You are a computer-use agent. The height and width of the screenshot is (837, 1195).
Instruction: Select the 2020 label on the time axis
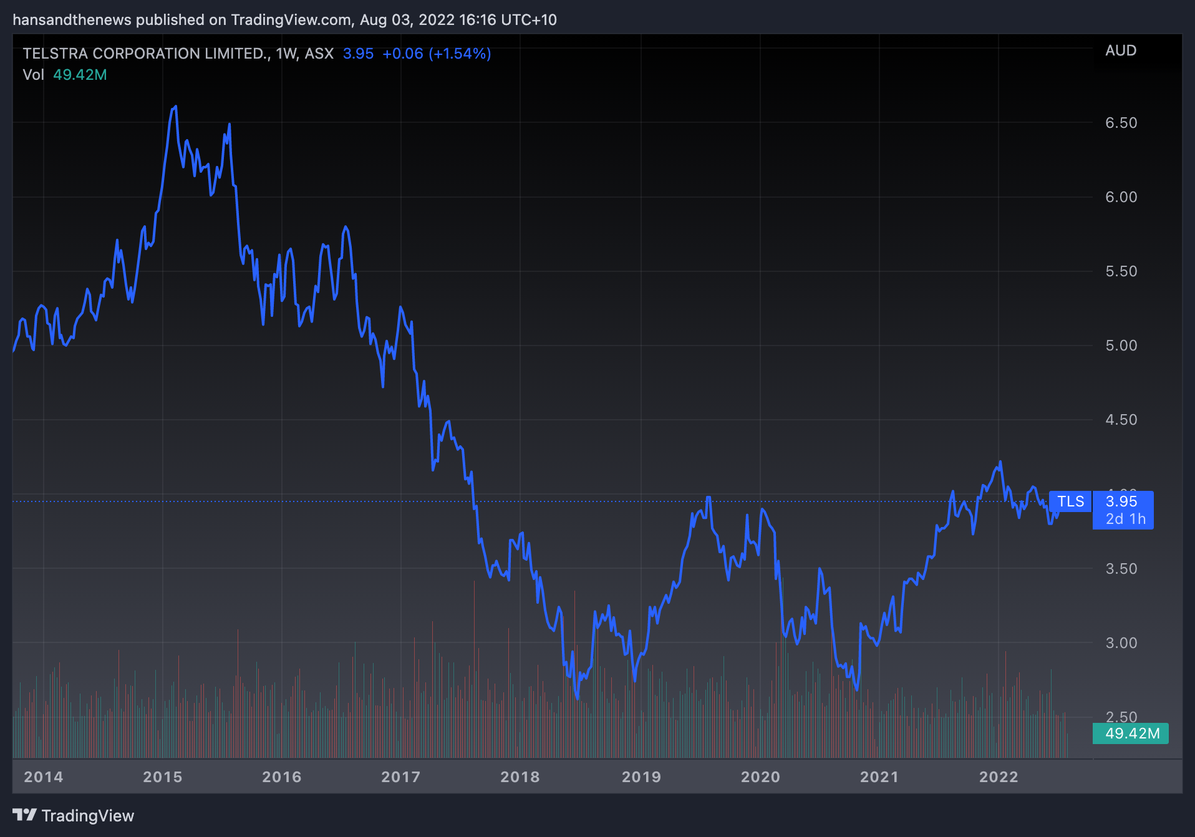pos(760,777)
